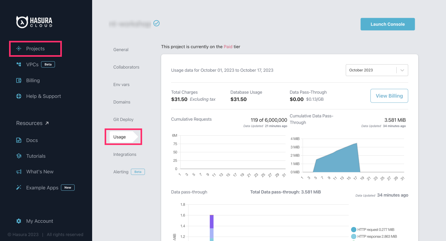Click the Launch Console button
The width and height of the screenshot is (446, 241).
(x=388, y=24)
